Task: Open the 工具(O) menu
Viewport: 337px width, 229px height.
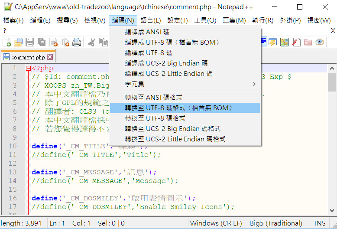Action: tap(205, 20)
